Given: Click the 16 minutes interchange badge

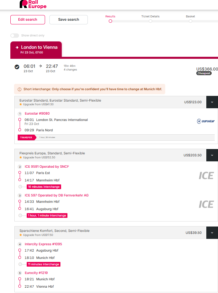Looking at the screenshot, I should click(x=44, y=187).
